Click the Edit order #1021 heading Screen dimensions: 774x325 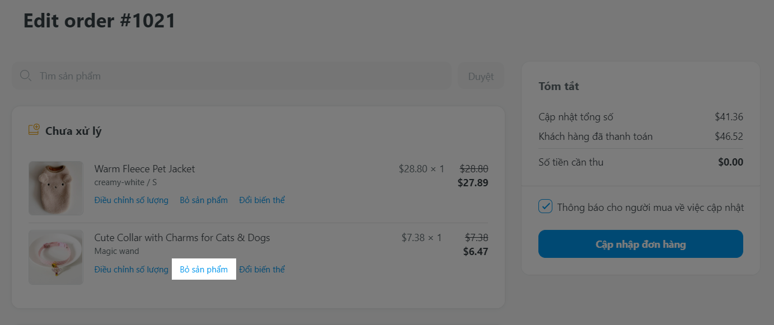pyautogui.click(x=100, y=21)
